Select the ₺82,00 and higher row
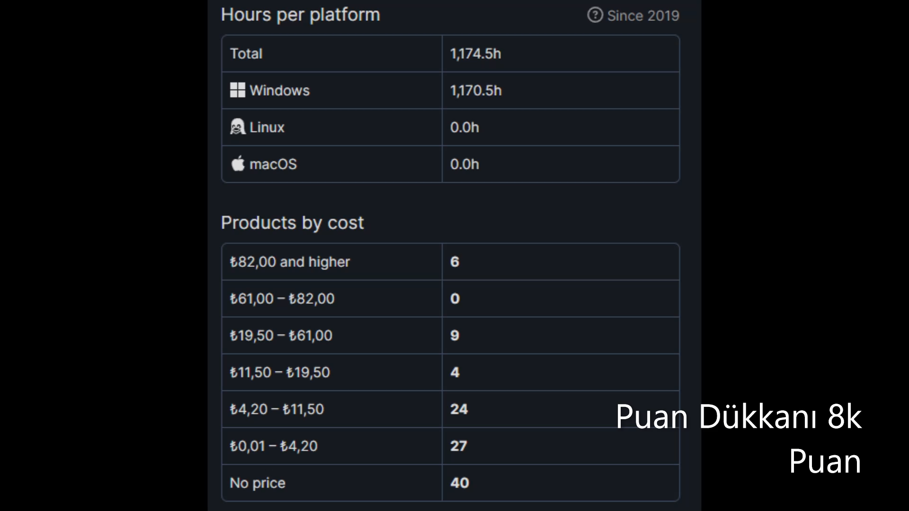Screen dimensions: 909x511 pyautogui.click(x=450, y=262)
